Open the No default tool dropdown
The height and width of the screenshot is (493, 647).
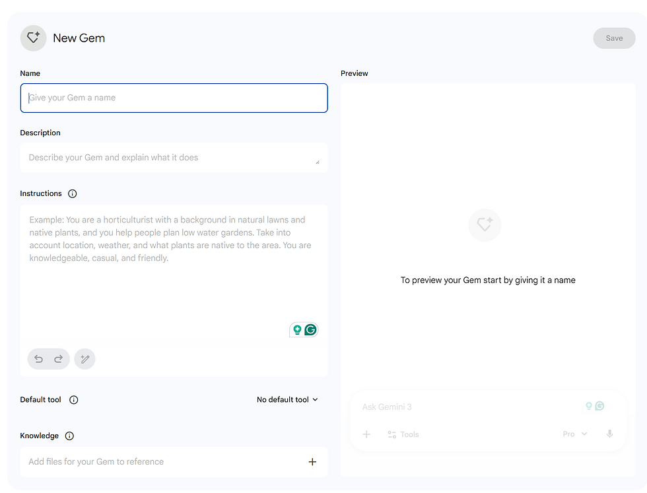287,399
